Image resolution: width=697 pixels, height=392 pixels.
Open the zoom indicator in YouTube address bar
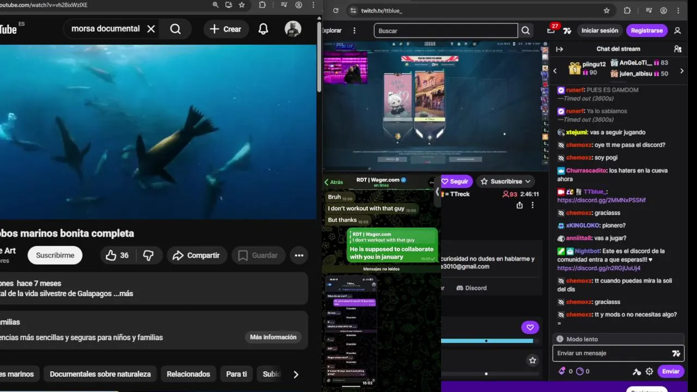[216, 5]
